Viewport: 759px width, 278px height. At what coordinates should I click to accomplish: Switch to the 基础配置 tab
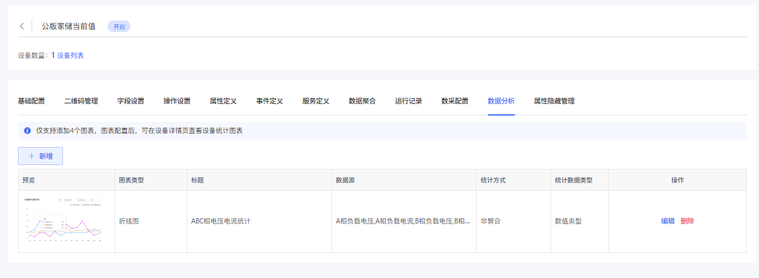pyautogui.click(x=32, y=101)
